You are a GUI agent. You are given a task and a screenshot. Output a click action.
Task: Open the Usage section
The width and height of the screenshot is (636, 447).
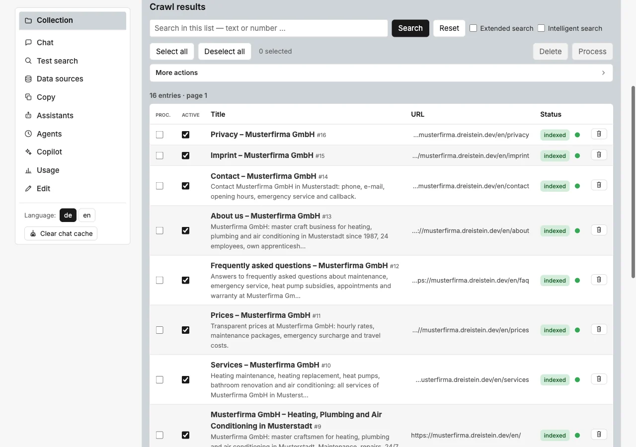[73, 170]
